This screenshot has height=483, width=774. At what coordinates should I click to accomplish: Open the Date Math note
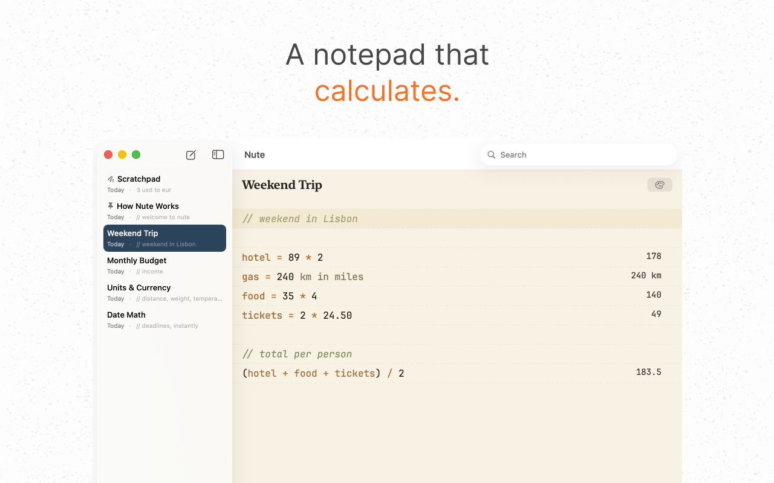pyautogui.click(x=164, y=320)
